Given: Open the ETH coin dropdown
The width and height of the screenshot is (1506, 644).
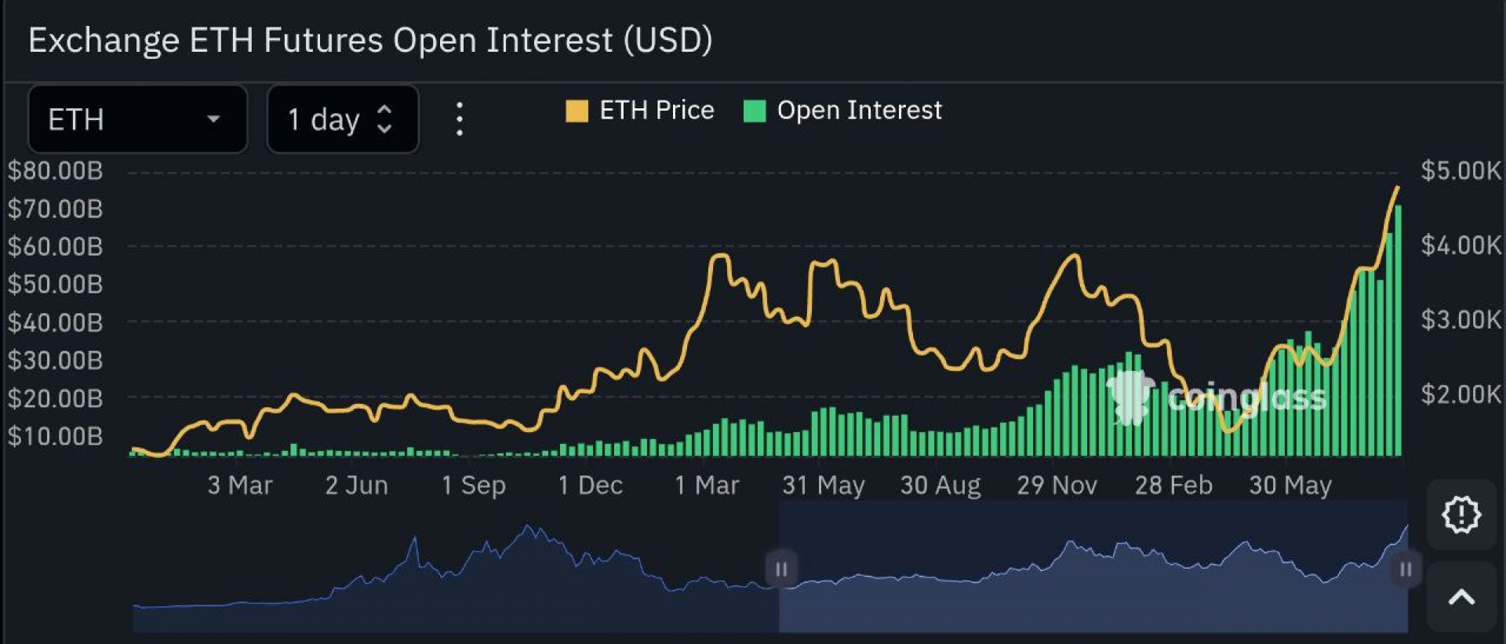Looking at the screenshot, I should (137, 119).
